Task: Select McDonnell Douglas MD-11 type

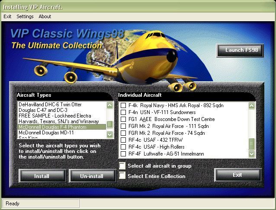Action: (x=62, y=133)
